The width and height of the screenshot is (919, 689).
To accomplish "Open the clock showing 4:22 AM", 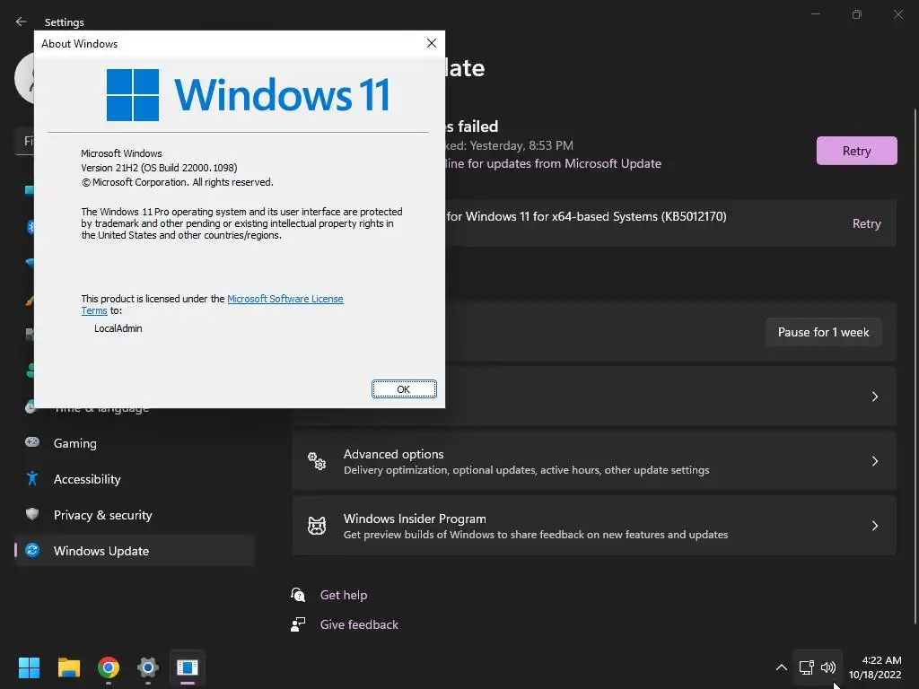I will (x=875, y=667).
